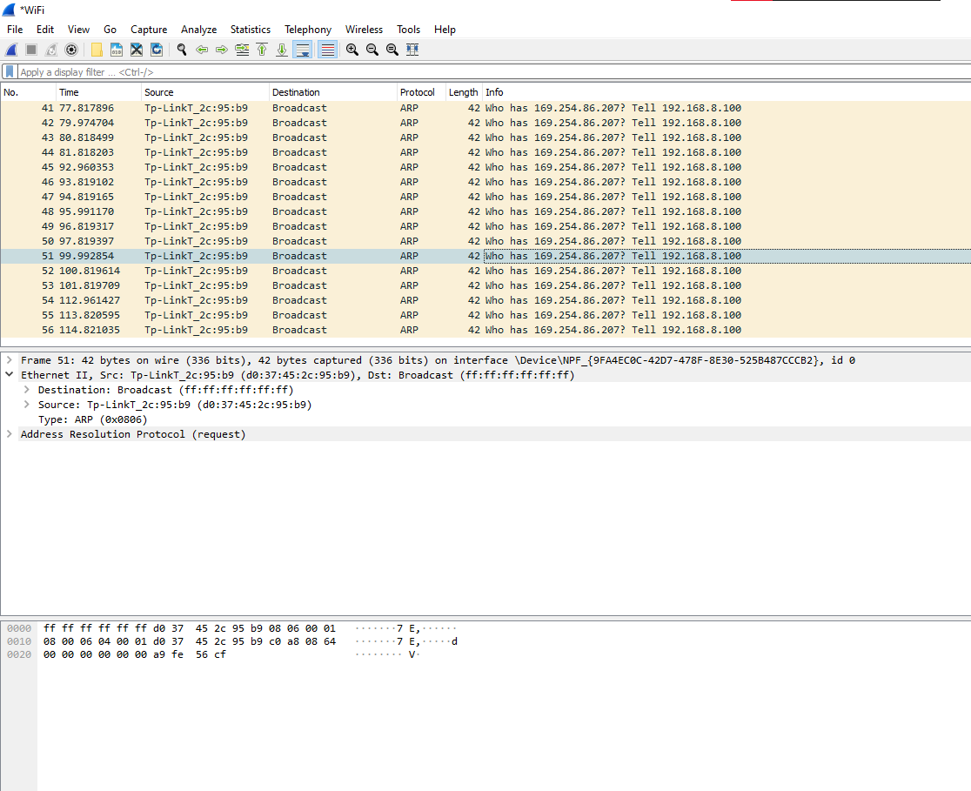The height and width of the screenshot is (791, 971).
Task: Reset text to normal size
Action: (x=392, y=50)
